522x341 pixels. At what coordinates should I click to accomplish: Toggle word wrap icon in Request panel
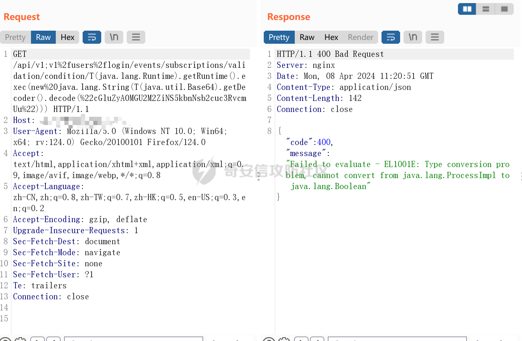click(92, 37)
